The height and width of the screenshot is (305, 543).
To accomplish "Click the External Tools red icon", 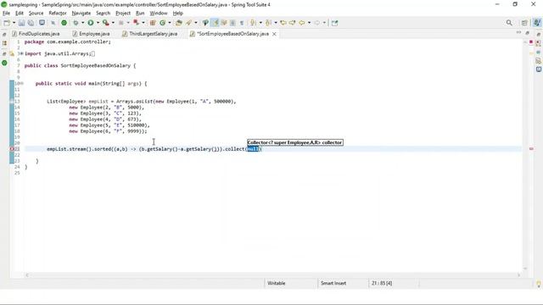I will coord(136,23).
